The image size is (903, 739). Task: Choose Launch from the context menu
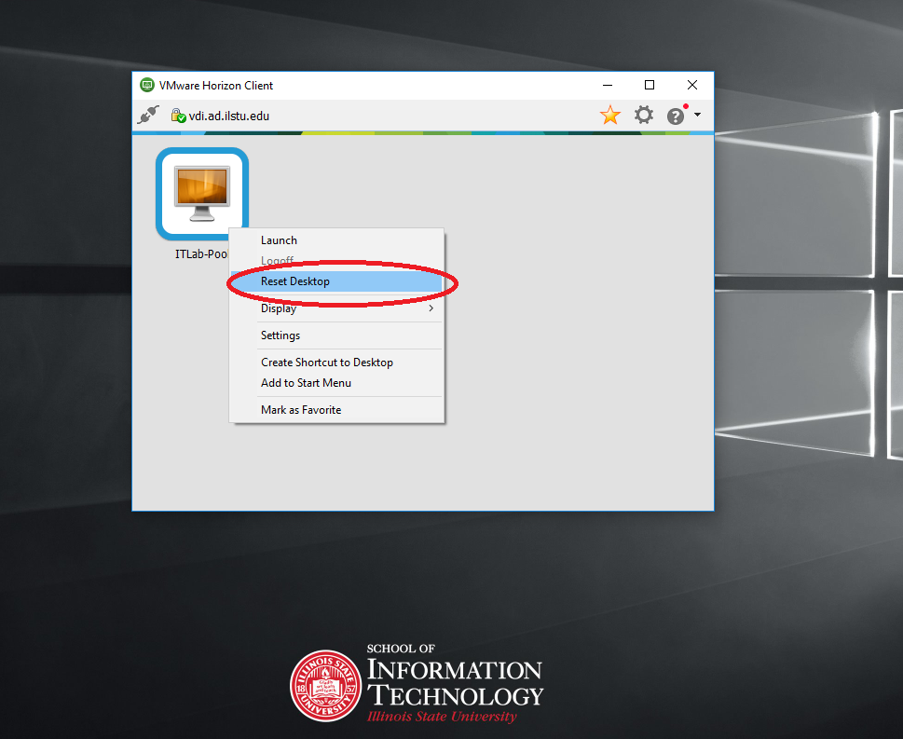pyautogui.click(x=336, y=240)
